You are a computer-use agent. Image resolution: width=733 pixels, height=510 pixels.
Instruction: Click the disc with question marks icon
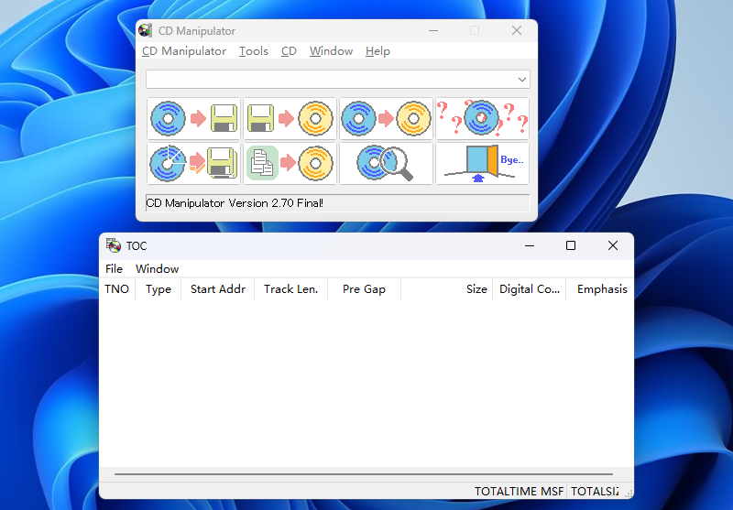[483, 119]
